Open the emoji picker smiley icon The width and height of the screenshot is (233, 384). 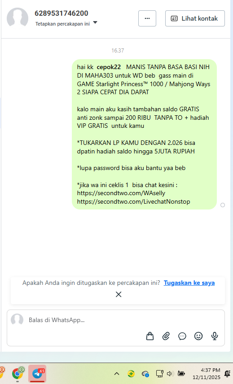tap(198, 336)
